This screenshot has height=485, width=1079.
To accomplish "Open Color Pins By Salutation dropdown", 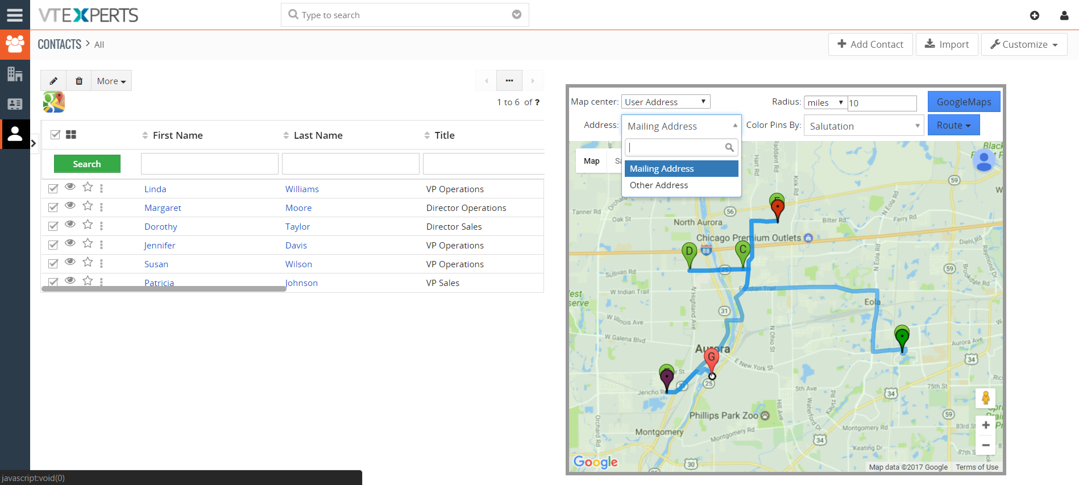I will 863,126.
